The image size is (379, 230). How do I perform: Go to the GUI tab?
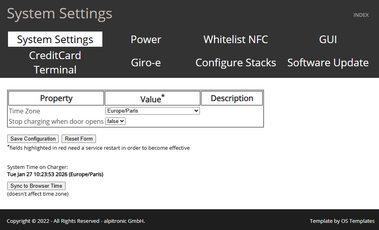coord(328,40)
